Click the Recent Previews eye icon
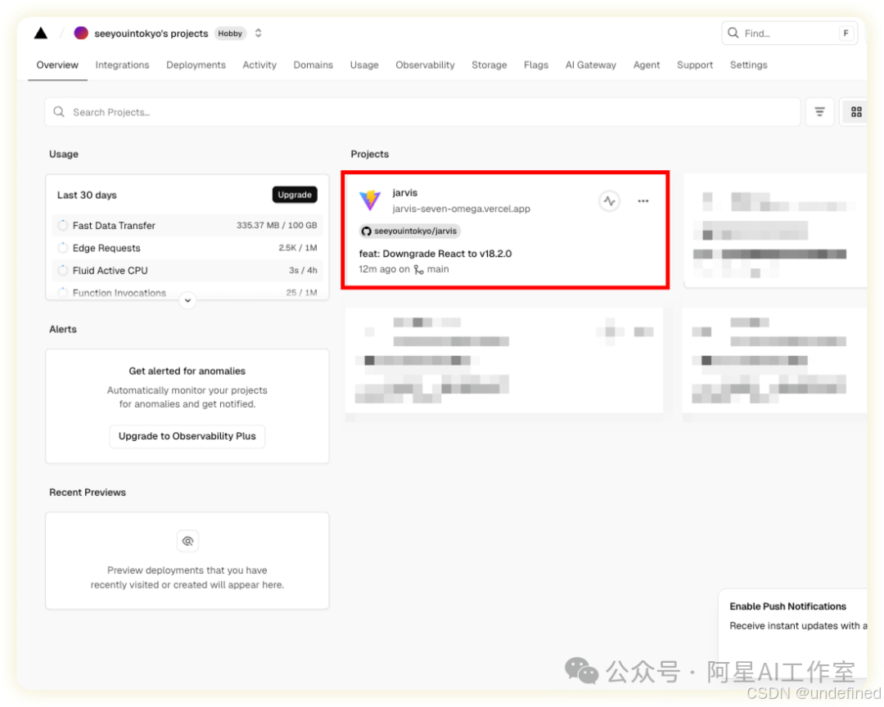Screen dimensions: 884x707 pyautogui.click(x=187, y=541)
